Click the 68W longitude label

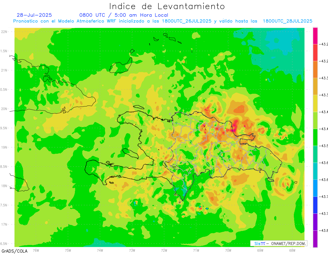(x=292, y=250)
